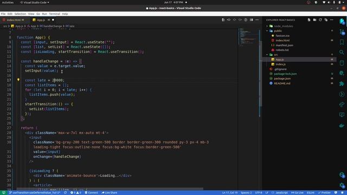Open the Help menu

pyautogui.click(x=65, y=14)
